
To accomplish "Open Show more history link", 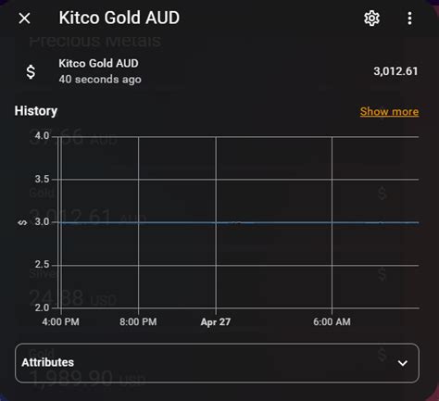I will pyautogui.click(x=389, y=111).
